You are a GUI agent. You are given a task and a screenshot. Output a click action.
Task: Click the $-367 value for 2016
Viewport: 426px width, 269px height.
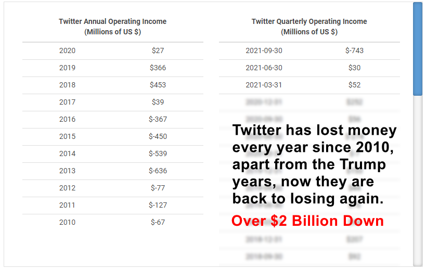tap(158, 119)
